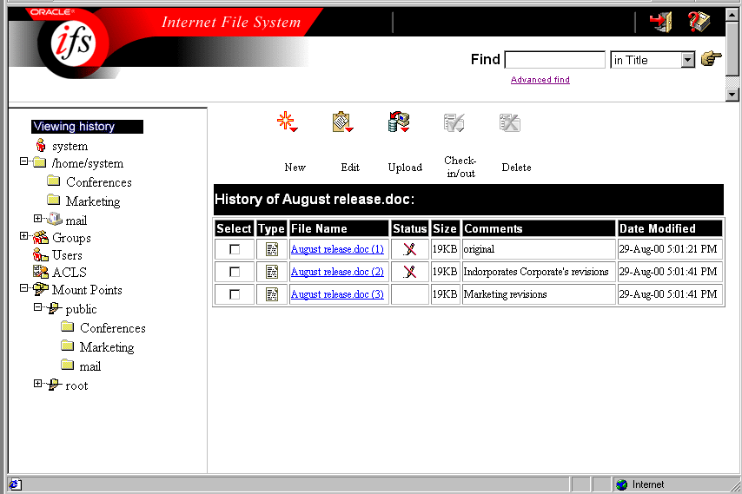
Task: Collapse the Mount Points tree node
Action: pos(23,287)
